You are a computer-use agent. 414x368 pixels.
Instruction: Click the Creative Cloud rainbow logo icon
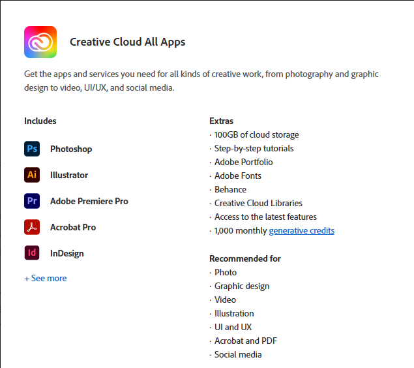[x=40, y=42]
